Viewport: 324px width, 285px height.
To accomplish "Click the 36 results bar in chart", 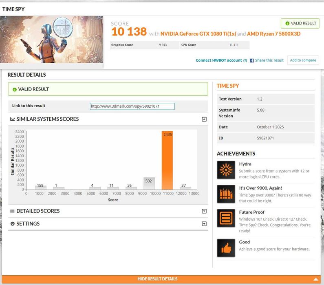I will point(131,188).
